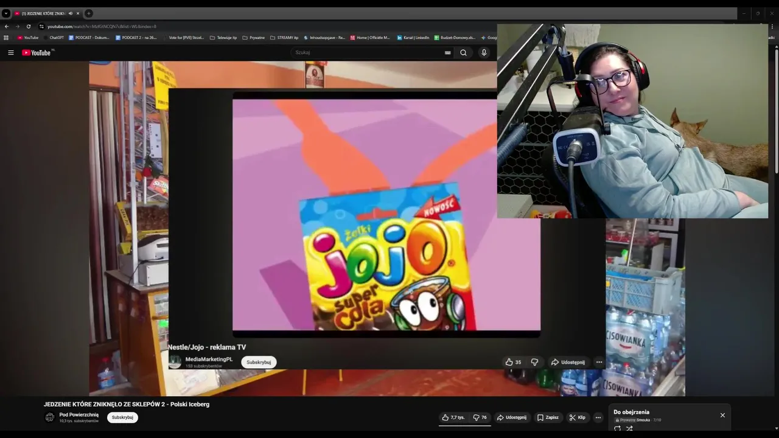Click the main video title text
Image resolution: width=779 pixels, height=438 pixels.
tap(127, 404)
